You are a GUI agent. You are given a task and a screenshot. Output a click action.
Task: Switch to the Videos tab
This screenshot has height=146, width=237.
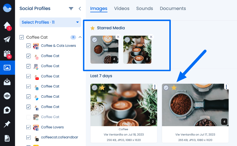coord(122,8)
